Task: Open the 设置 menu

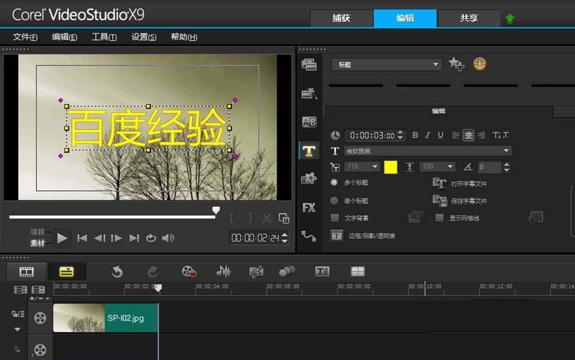Action: 143,37
